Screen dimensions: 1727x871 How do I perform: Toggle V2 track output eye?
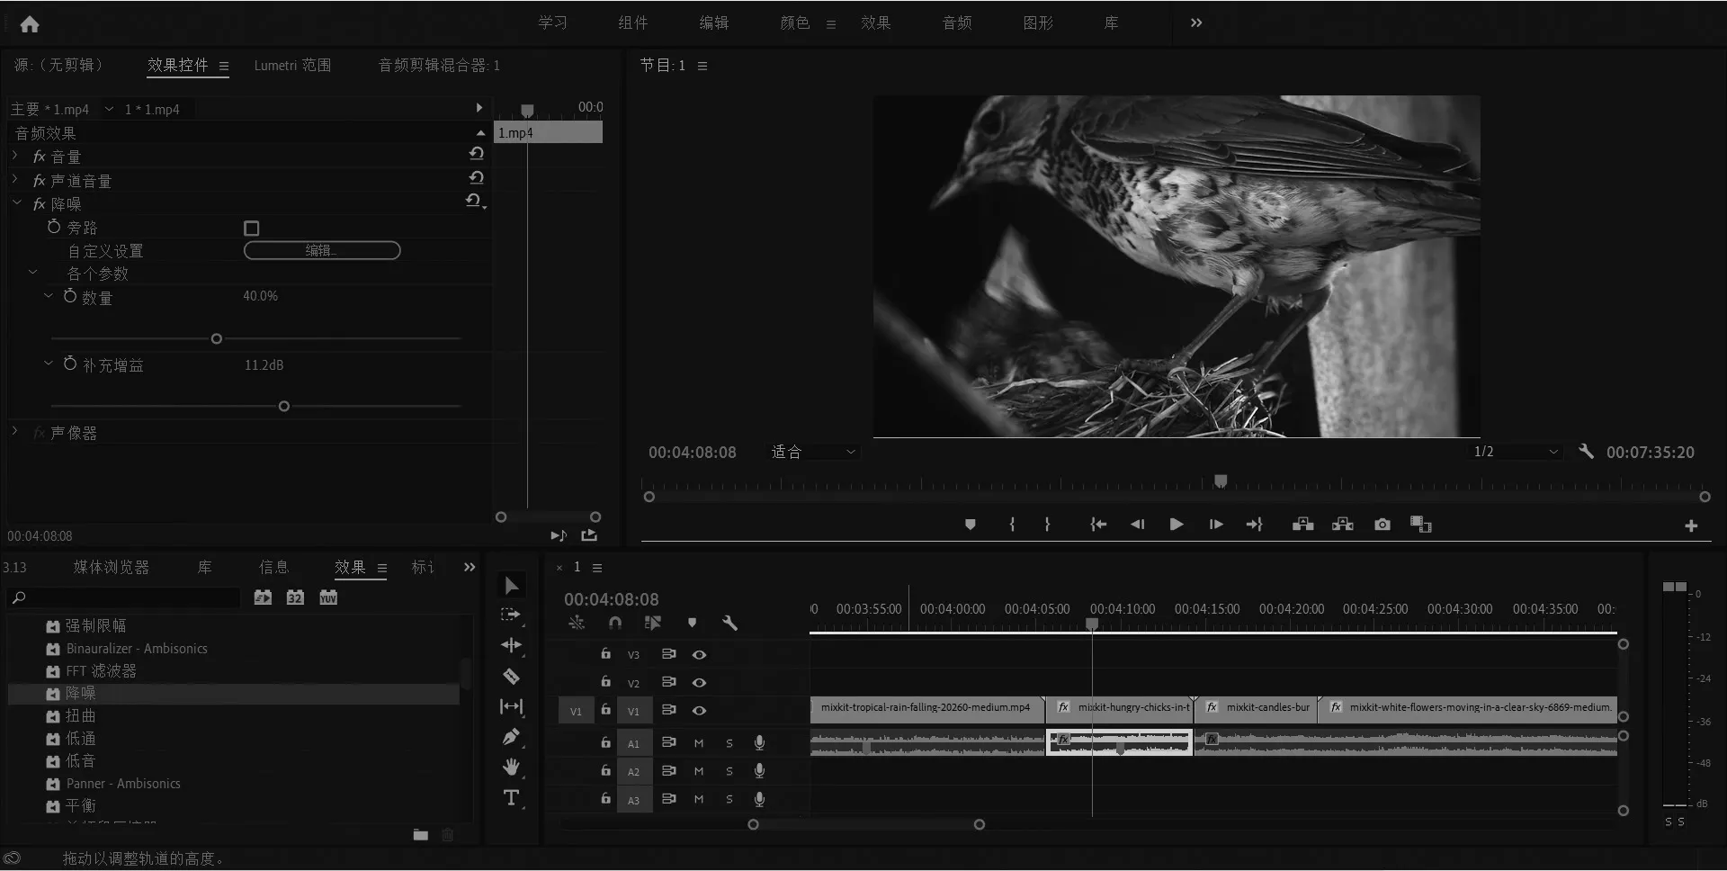[x=699, y=683]
